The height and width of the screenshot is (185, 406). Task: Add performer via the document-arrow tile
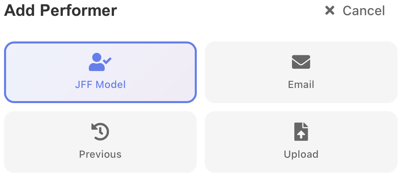tap(301, 142)
